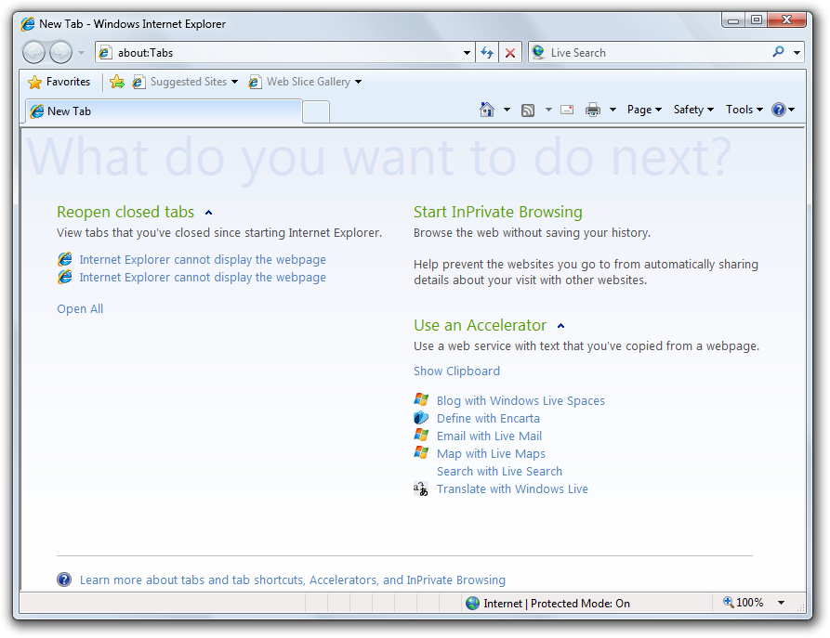Image resolution: width=830 pixels, height=638 pixels.
Task: Click the Open All link
Action: coord(80,309)
